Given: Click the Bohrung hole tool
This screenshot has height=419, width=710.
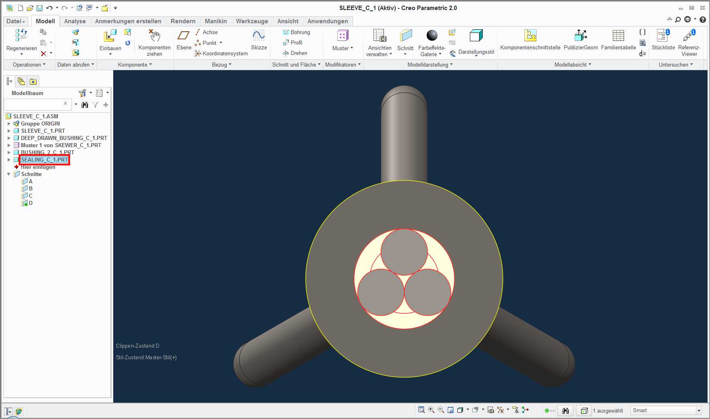Looking at the screenshot, I should (296, 32).
